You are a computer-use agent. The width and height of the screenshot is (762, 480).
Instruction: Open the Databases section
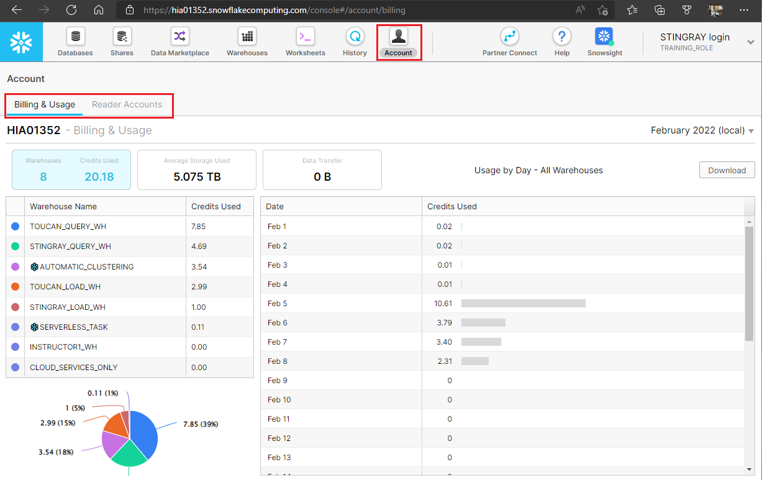75,42
